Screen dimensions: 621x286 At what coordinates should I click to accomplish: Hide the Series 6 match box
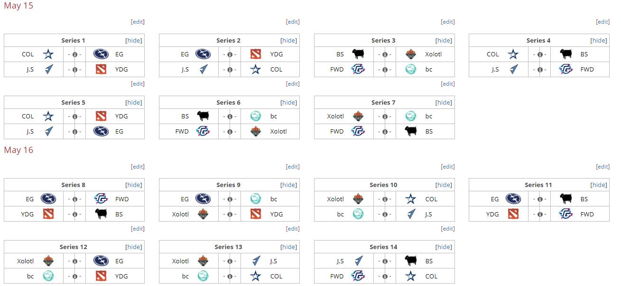tap(289, 103)
